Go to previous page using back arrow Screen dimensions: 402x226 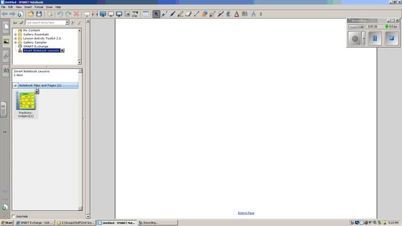(4, 14)
